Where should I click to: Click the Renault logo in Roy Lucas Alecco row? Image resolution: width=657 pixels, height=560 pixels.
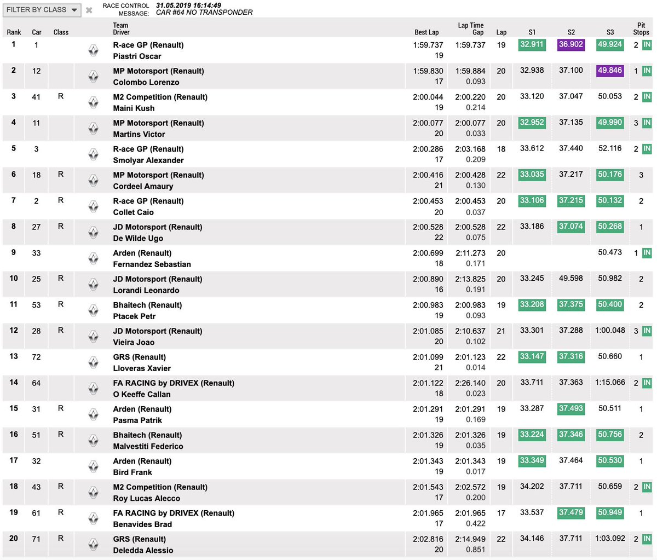click(x=94, y=493)
